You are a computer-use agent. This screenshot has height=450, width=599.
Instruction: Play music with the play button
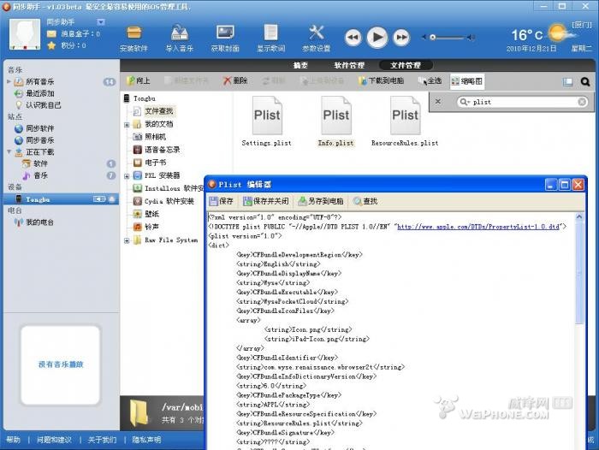click(x=377, y=37)
